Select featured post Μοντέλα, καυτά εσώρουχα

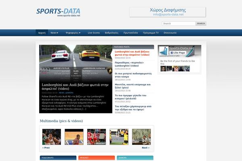[x=133, y=86]
